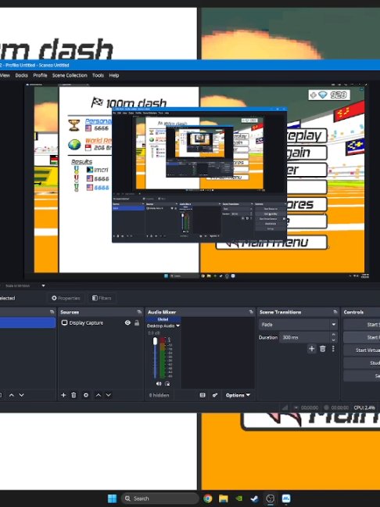Open the Scene Collection menu
The width and height of the screenshot is (380, 507).
point(70,75)
